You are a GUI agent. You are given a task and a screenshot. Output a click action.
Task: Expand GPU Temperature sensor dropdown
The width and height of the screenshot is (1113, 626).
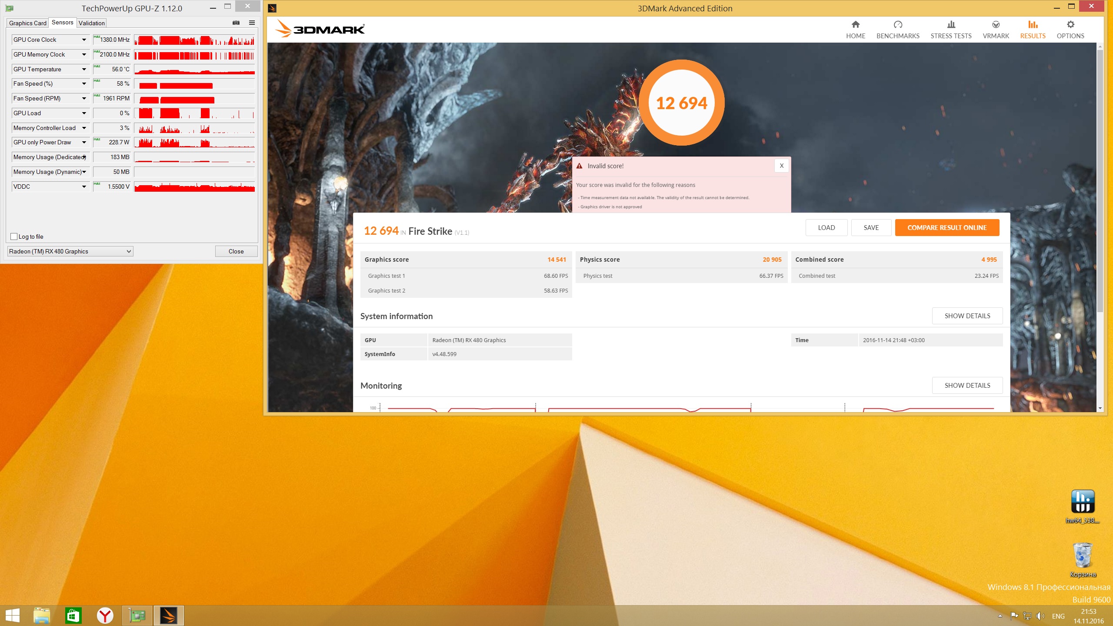84,69
